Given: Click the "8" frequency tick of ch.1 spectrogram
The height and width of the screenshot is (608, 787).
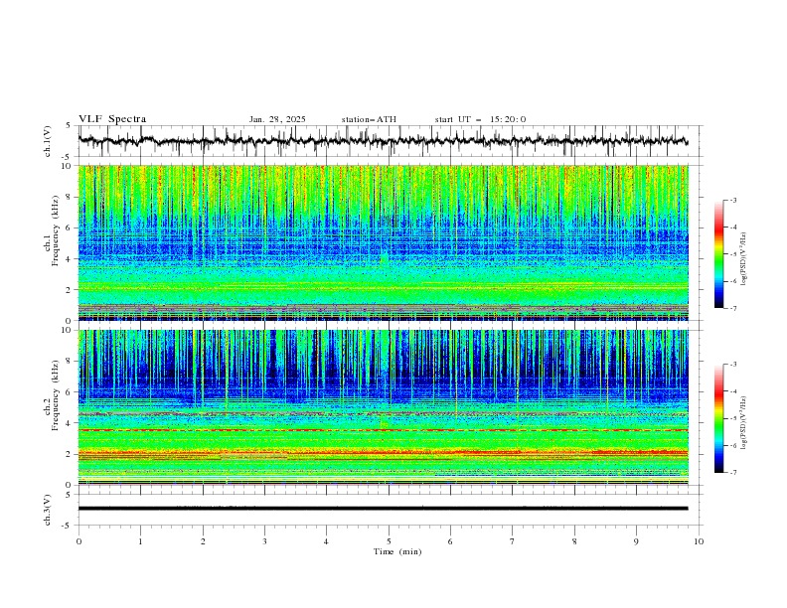Looking at the screenshot, I should [70, 197].
